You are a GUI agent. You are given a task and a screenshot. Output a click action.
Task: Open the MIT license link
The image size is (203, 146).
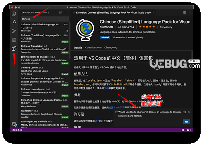click(x=97, y=121)
